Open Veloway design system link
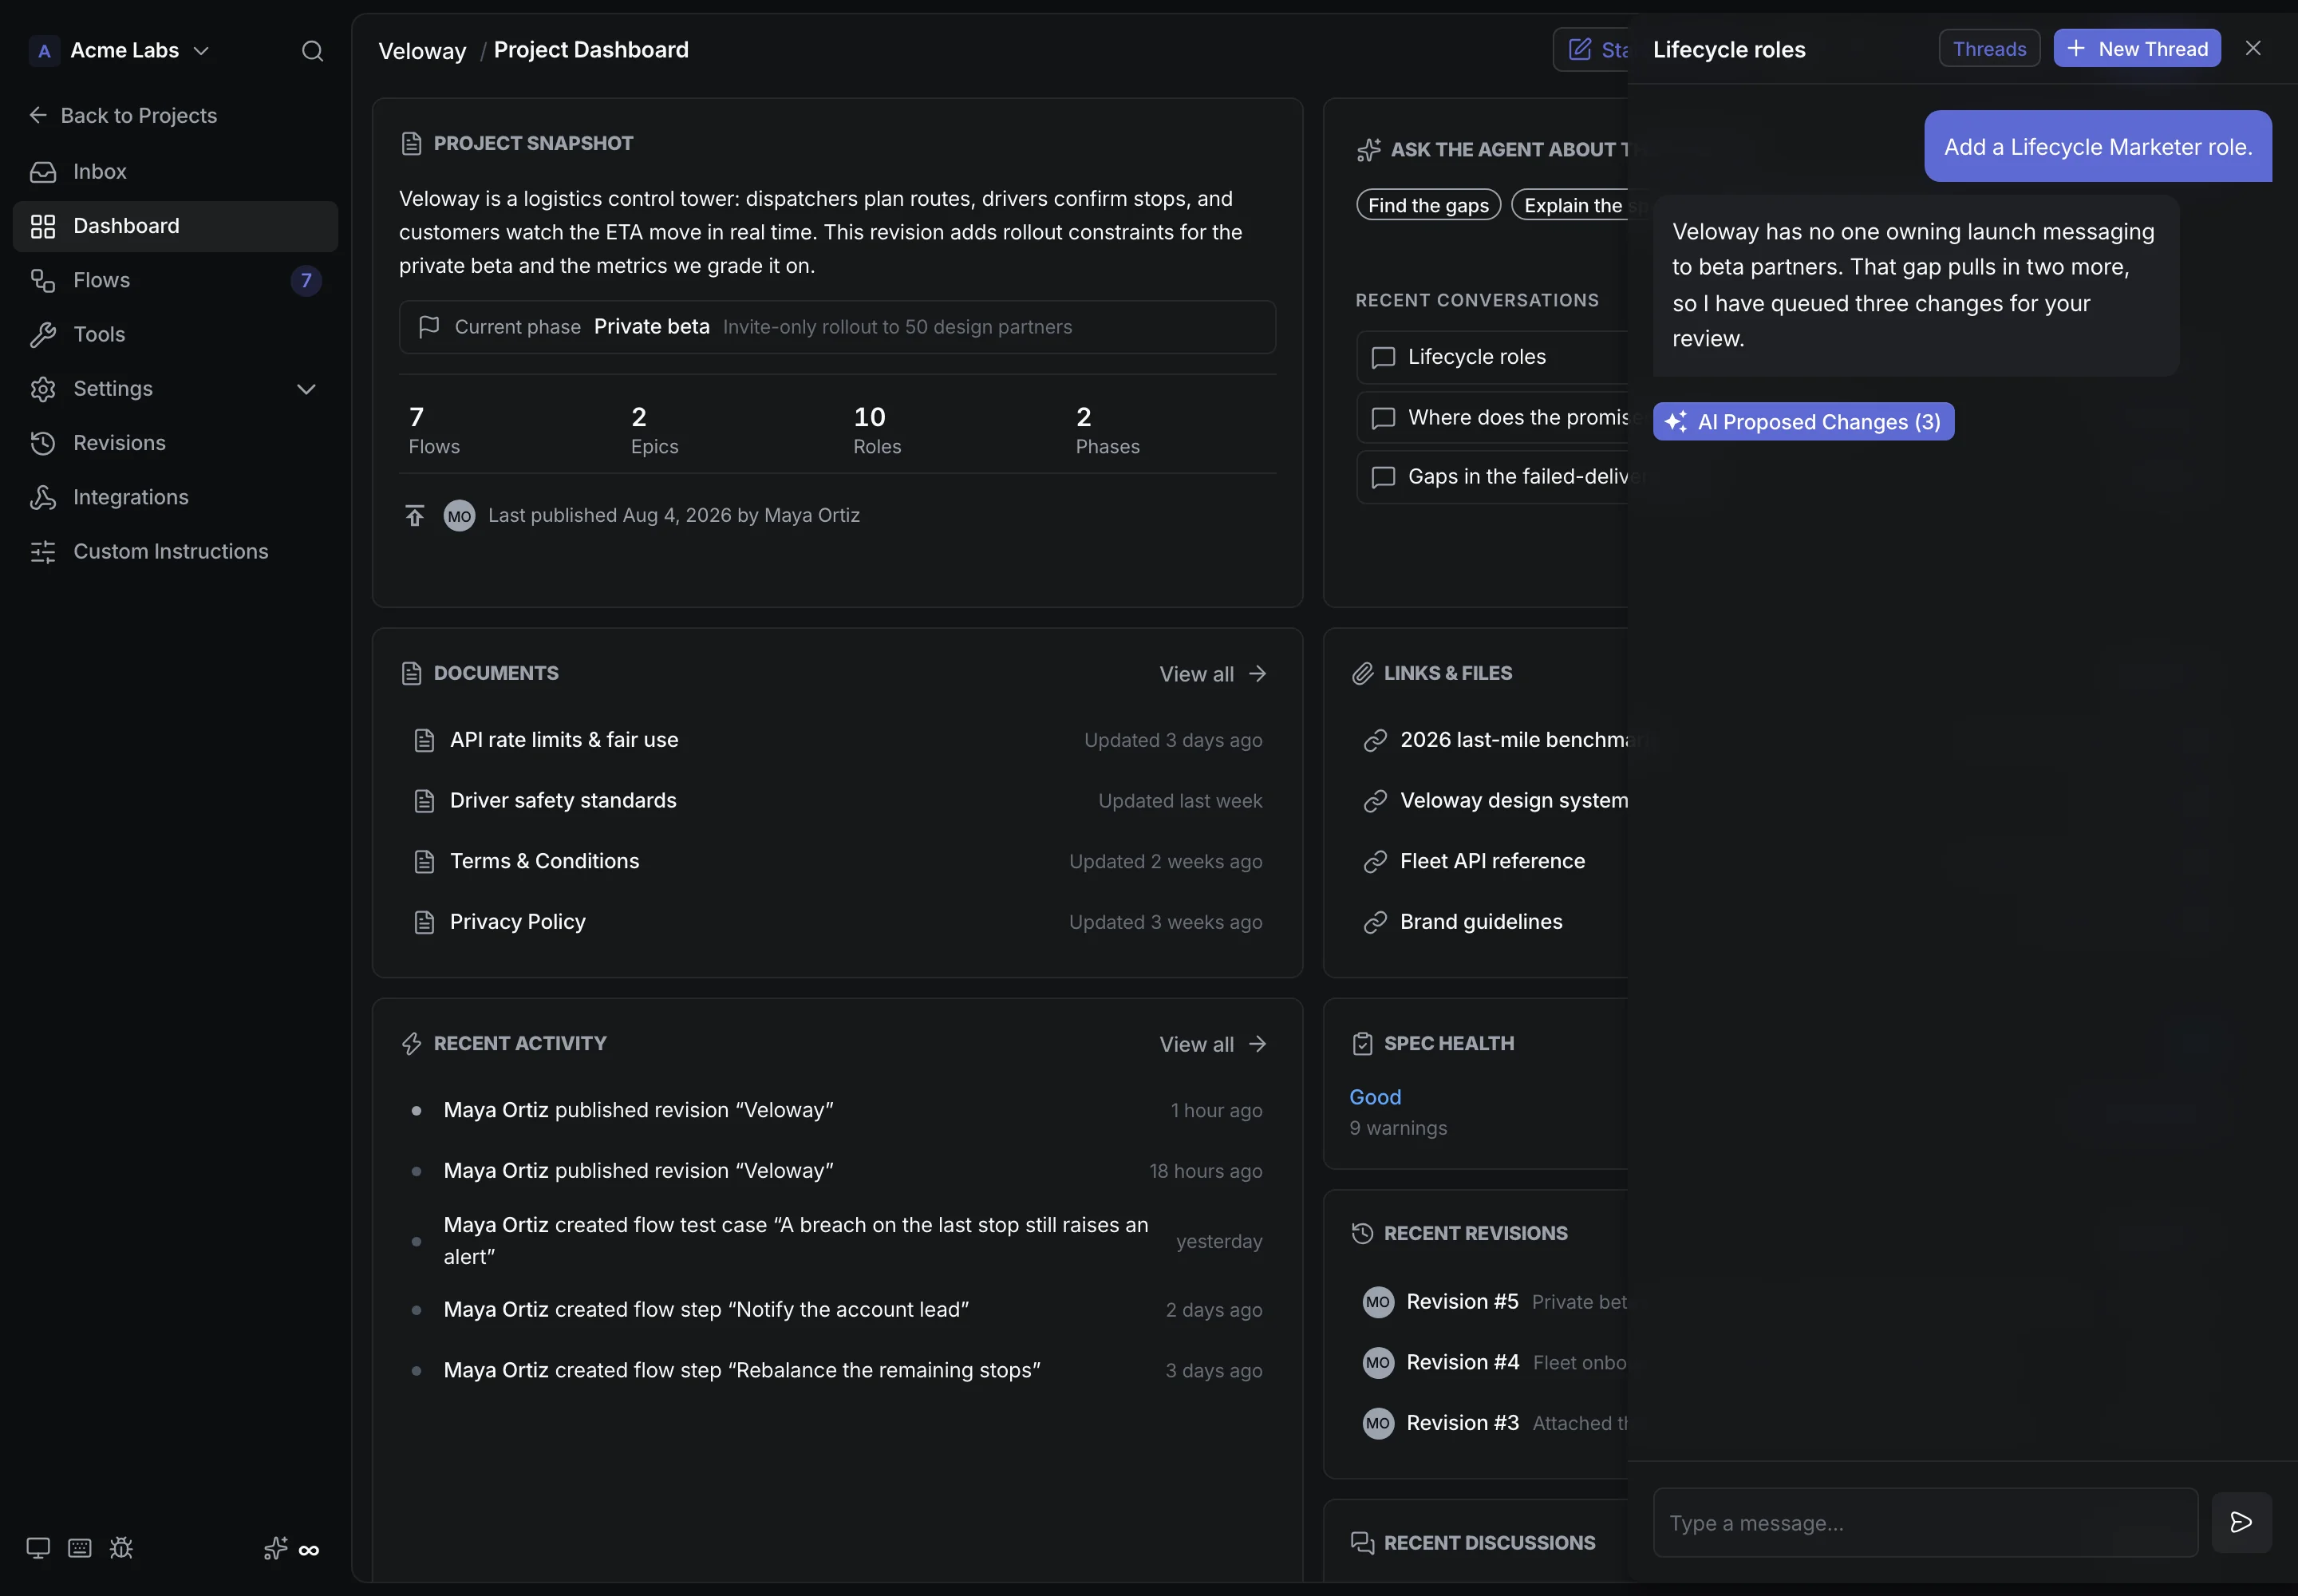 (1495, 801)
